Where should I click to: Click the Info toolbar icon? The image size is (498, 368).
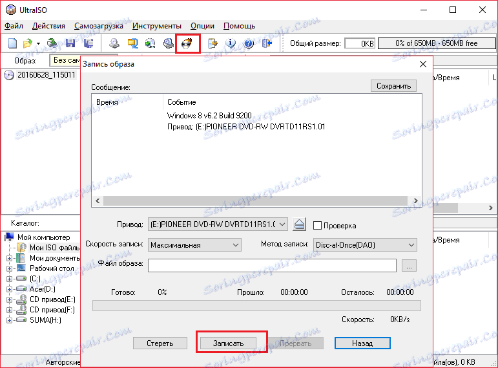tap(231, 43)
